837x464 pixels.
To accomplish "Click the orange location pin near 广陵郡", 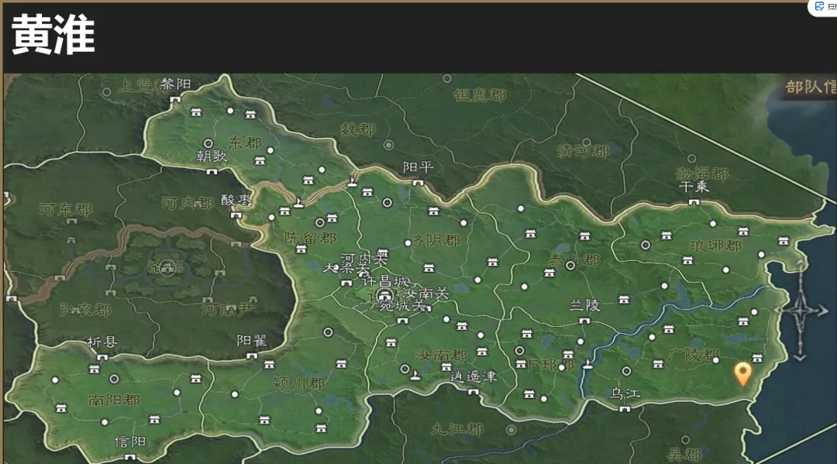I will tap(742, 373).
